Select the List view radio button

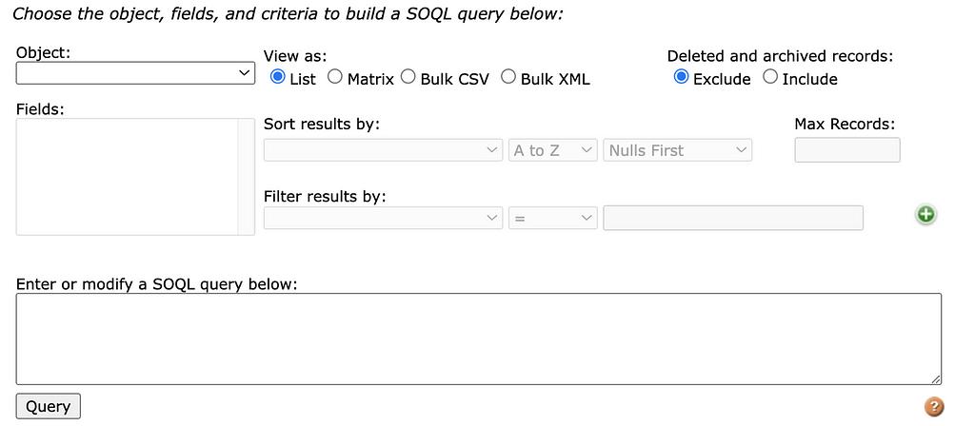[278, 77]
